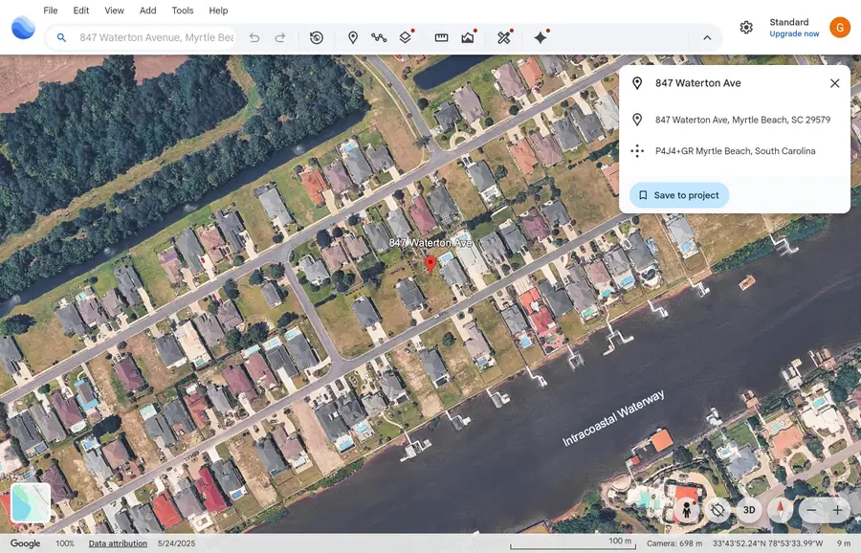Toggle the 3D view mode
This screenshot has width=861, height=553.
tap(749, 510)
